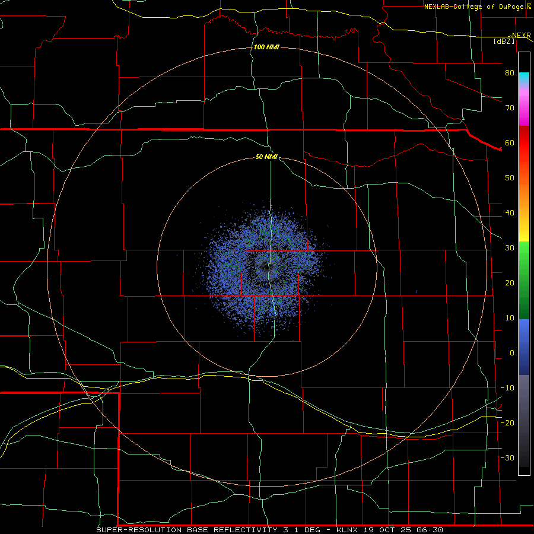Click the 80 value on the dBZ scale
Screen dimensions: 534x534
(x=510, y=72)
